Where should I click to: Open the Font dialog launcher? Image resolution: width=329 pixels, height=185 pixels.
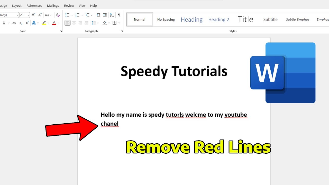pyautogui.click(x=61, y=31)
